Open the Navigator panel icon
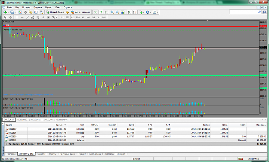The height and width of the screenshot is (162, 269). tap(31, 12)
